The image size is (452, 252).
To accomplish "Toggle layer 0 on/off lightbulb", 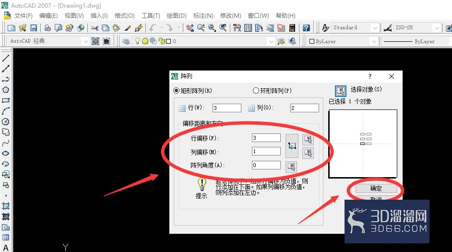I will click(x=137, y=41).
